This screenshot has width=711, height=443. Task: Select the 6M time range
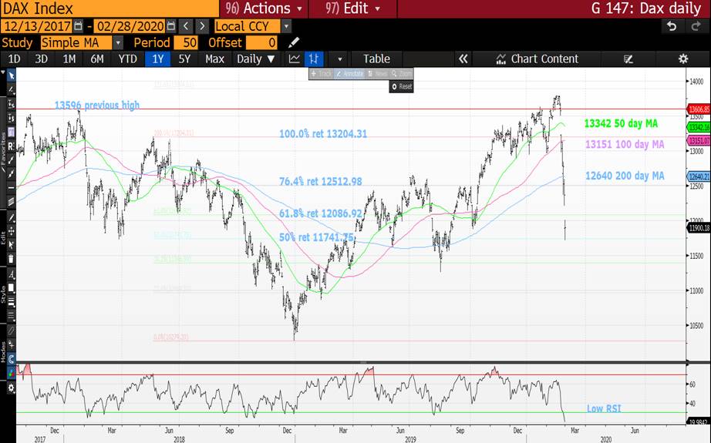[97, 59]
